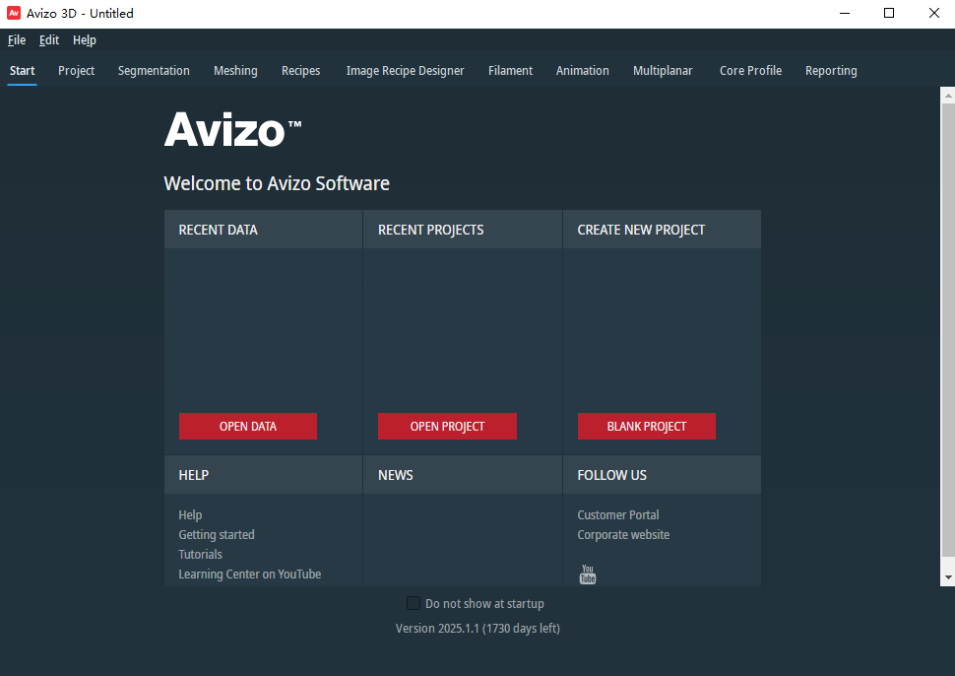Open the Edit menu
Image resolution: width=955 pixels, height=676 pixels.
(49, 40)
